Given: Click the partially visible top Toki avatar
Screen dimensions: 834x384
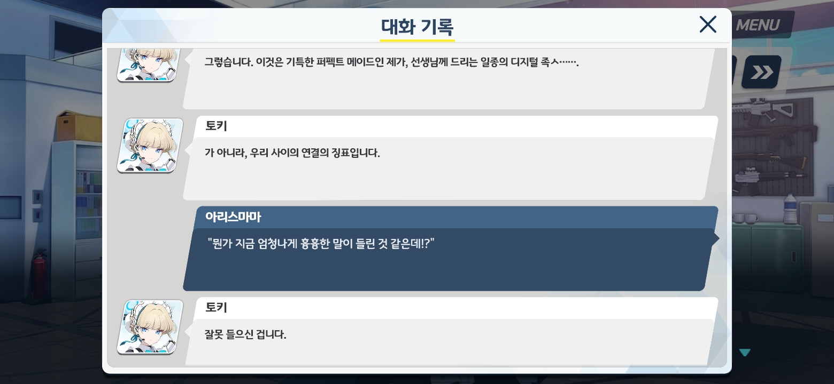Looking at the screenshot, I should [150, 65].
